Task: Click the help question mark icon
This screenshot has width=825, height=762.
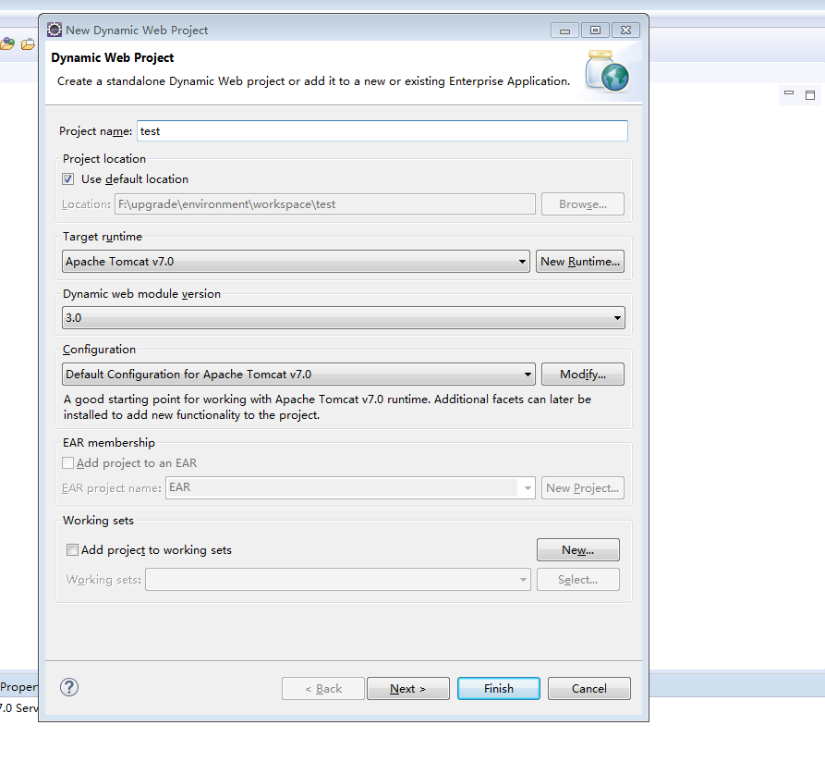Action: 69,687
